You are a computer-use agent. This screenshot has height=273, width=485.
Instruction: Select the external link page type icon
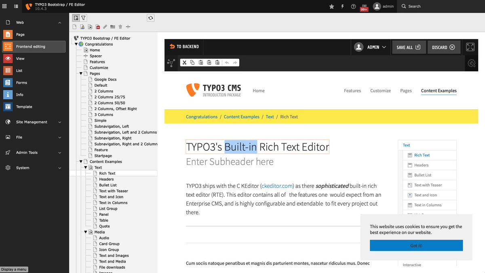tap(105, 27)
